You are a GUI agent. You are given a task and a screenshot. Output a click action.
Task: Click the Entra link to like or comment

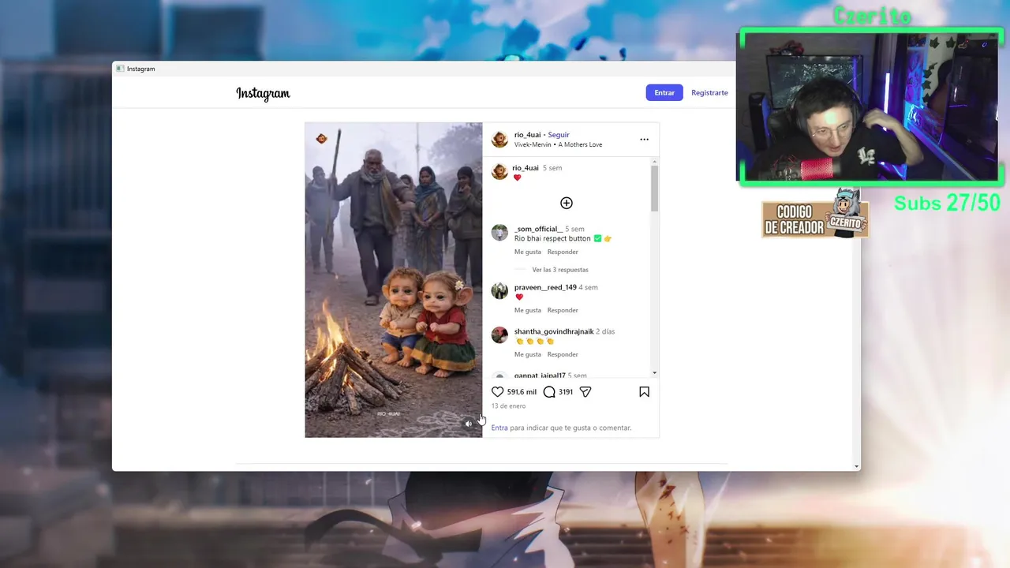[x=499, y=428]
